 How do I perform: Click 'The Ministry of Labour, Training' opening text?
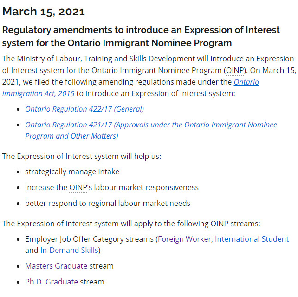[56, 59]
